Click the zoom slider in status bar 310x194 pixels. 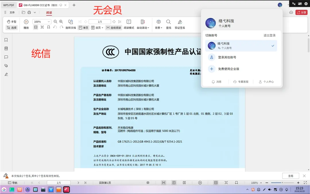click(282, 183)
